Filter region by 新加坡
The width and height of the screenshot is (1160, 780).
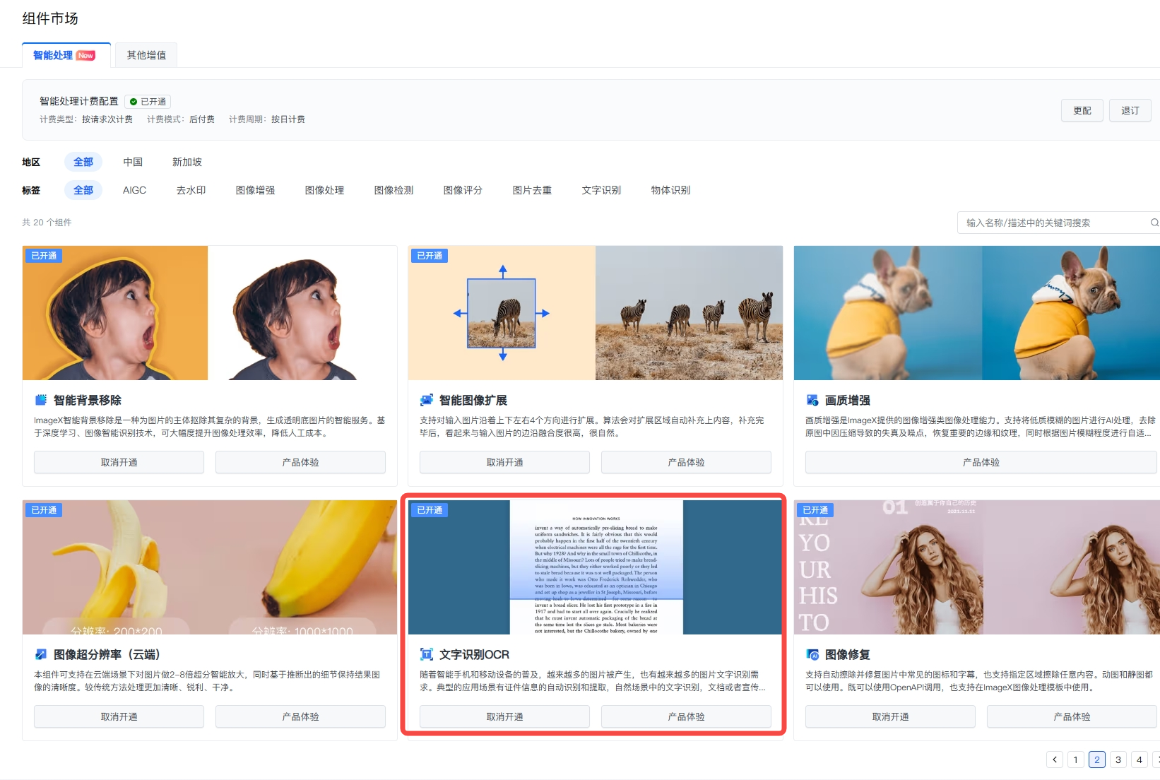click(x=187, y=162)
